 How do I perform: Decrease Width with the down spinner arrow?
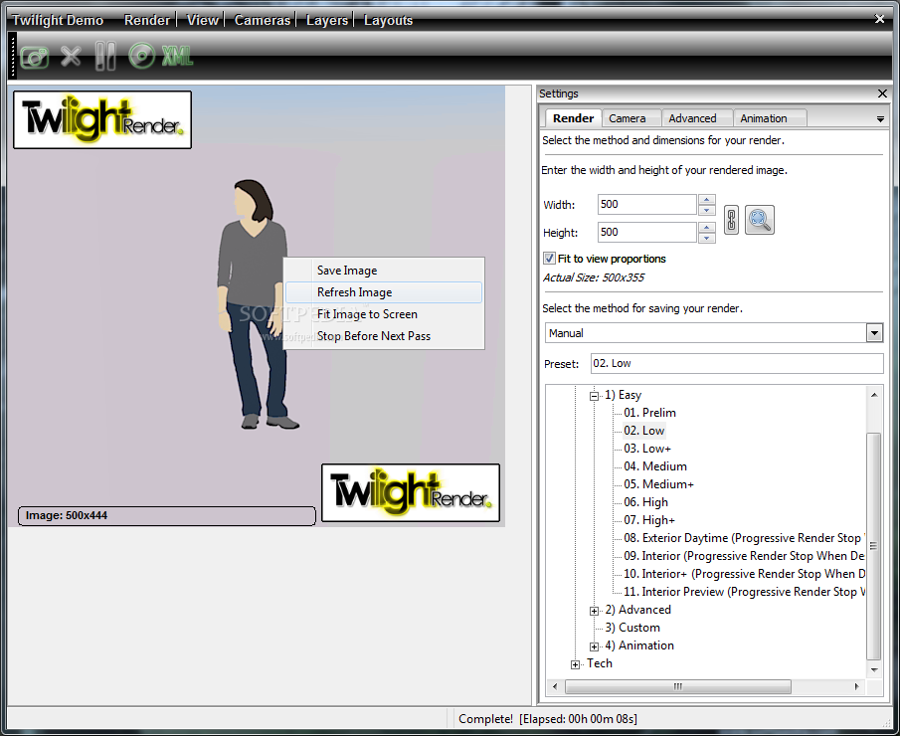706,210
